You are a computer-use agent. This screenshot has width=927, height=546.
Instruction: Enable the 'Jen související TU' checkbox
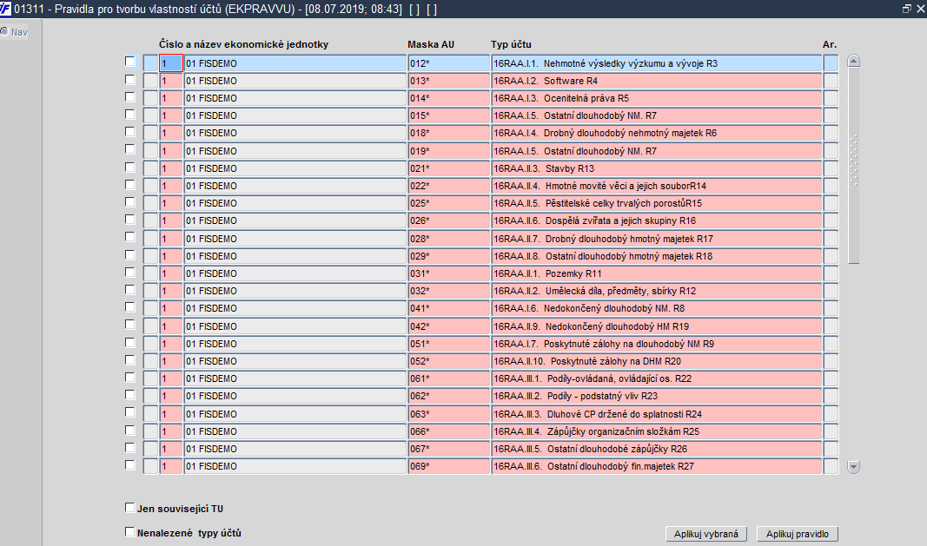pos(130,508)
